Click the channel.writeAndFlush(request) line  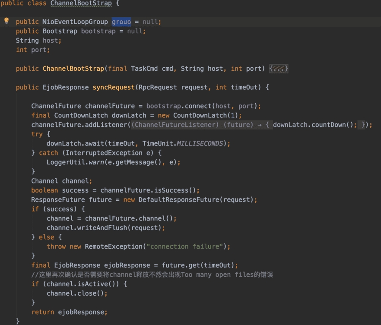click(106, 227)
